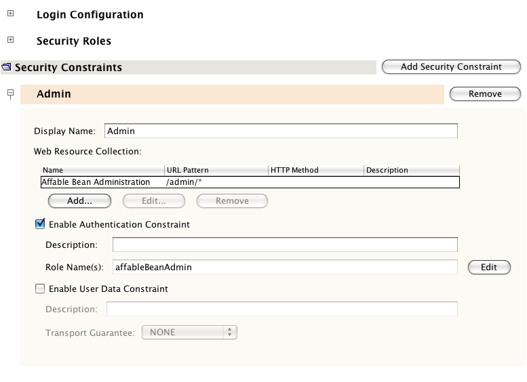Click the Add Security Constraint button

(x=451, y=66)
